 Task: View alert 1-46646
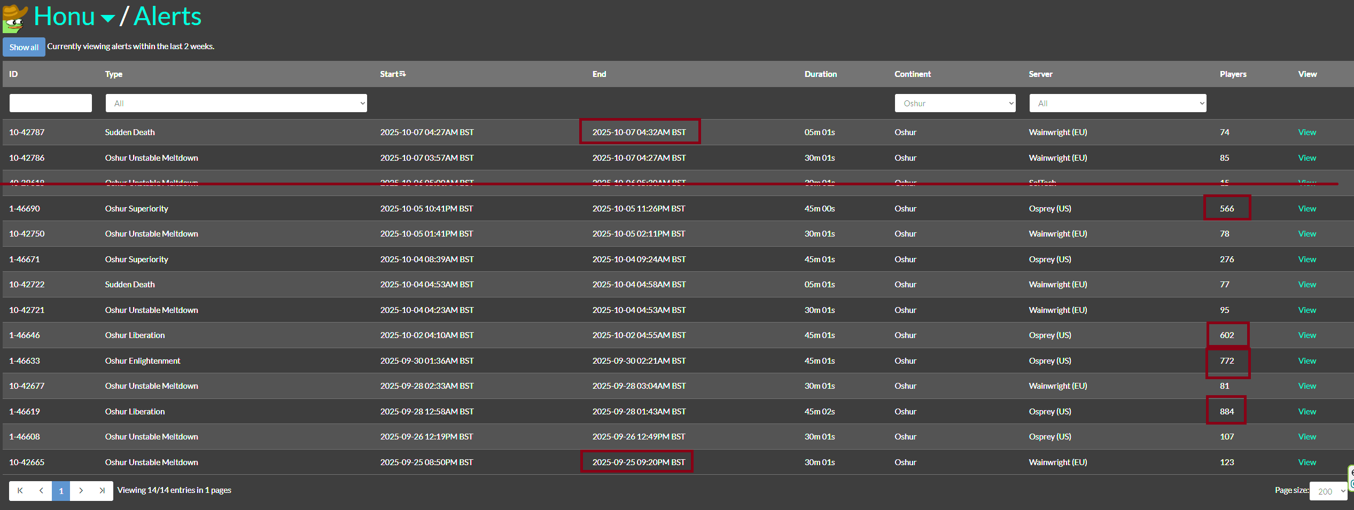click(x=1307, y=335)
